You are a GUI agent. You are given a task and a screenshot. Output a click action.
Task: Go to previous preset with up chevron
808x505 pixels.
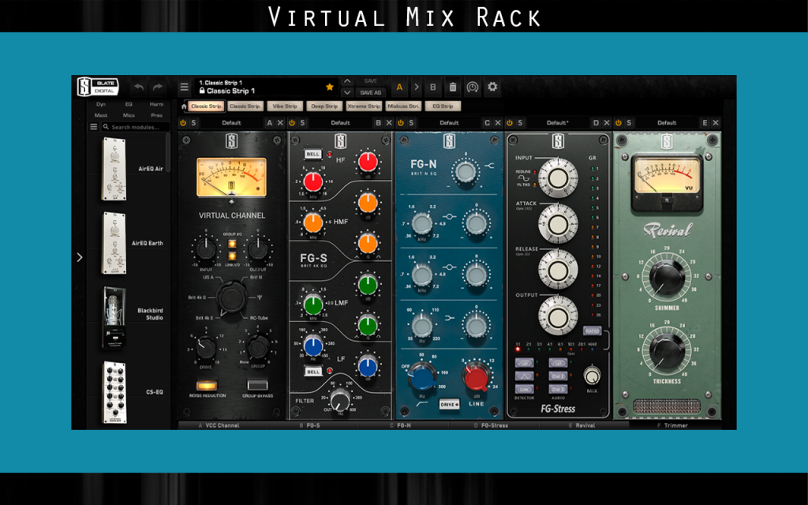(x=347, y=81)
